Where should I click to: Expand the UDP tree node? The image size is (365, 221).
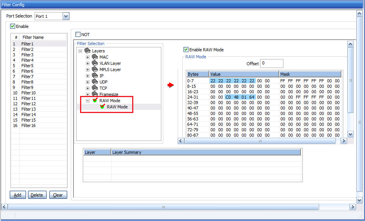coord(87,82)
